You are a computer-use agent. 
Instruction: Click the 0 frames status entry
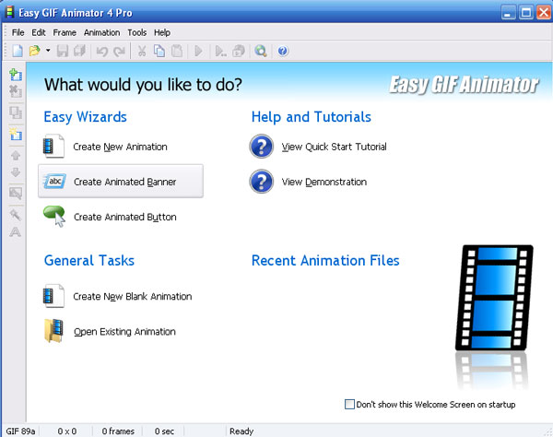(x=118, y=431)
